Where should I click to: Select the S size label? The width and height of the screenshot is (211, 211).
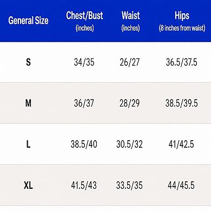click(28, 62)
